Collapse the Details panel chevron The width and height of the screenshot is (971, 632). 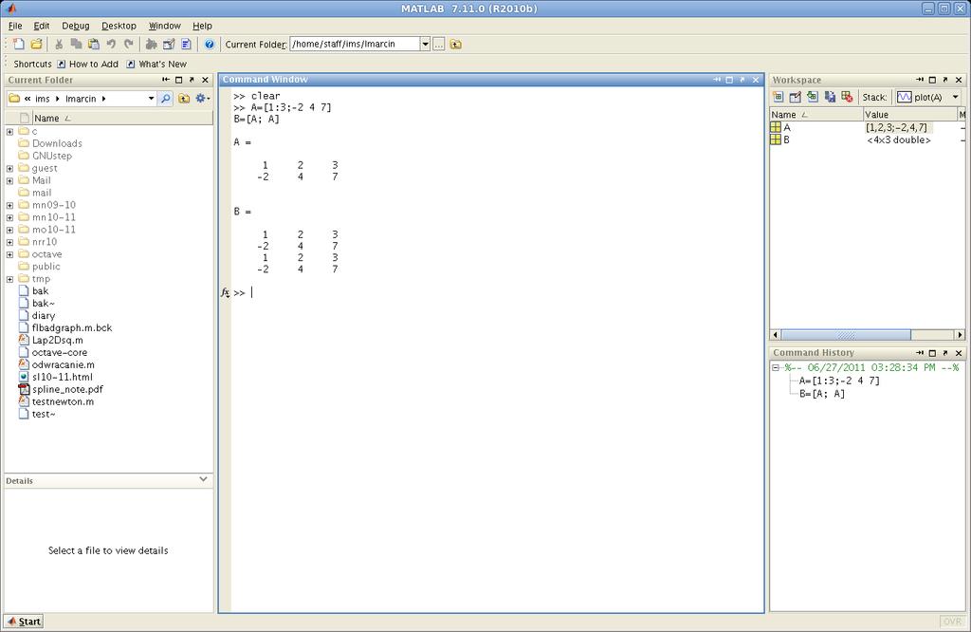(x=203, y=479)
